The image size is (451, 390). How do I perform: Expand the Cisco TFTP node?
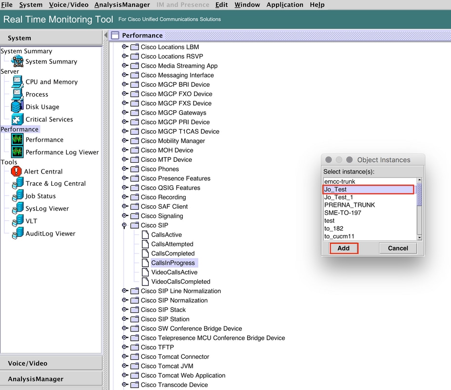(x=125, y=347)
